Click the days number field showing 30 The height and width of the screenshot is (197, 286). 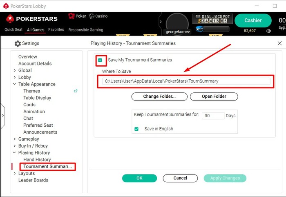click(213, 116)
